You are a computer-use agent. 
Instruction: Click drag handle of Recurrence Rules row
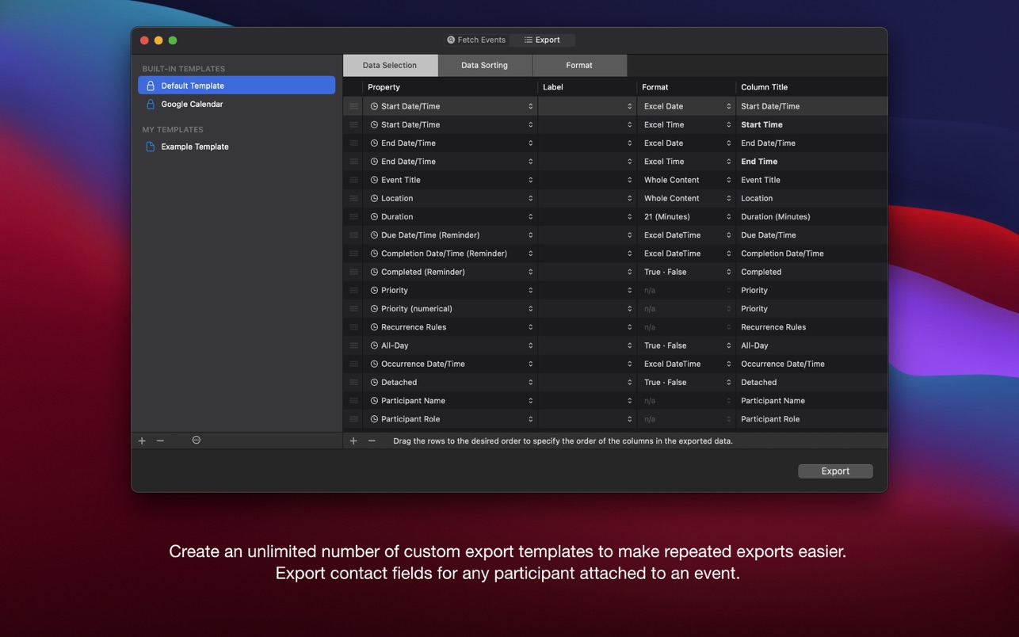(x=353, y=327)
